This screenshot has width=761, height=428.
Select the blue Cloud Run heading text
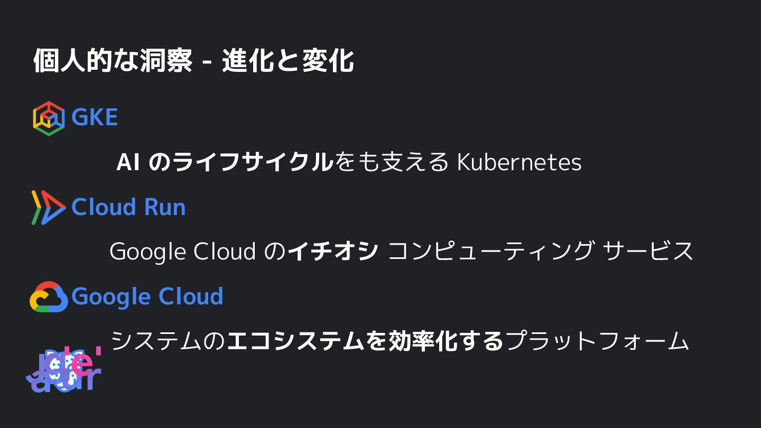(128, 207)
